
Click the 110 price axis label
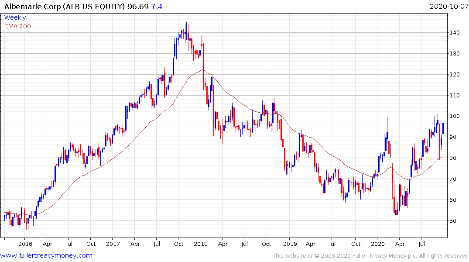pyautogui.click(x=455, y=96)
